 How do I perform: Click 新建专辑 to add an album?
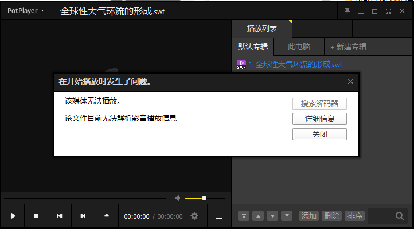(x=348, y=46)
